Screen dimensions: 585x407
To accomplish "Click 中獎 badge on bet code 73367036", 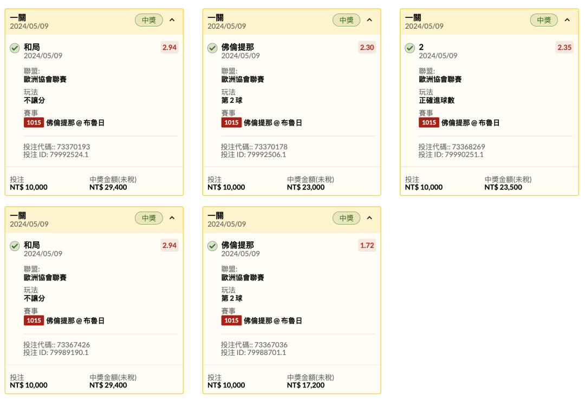I will (347, 218).
